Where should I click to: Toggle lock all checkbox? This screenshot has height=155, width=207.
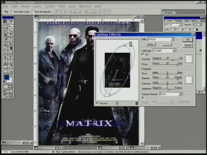(x=194, y=29)
